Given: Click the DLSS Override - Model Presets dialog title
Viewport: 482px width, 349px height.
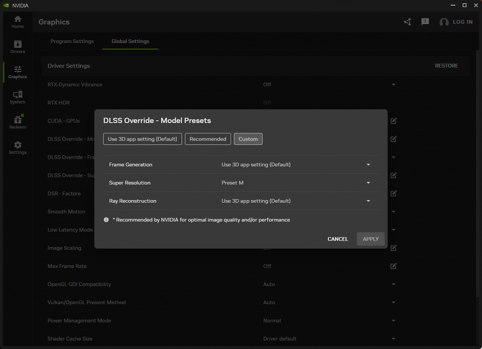Looking at the screenshot, I should tap(157, 121).
